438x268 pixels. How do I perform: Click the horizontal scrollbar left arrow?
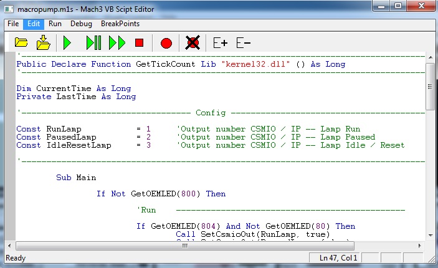[11, 246]
